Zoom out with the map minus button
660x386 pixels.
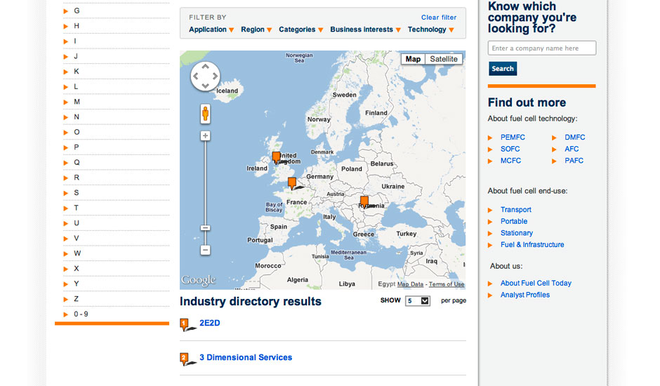[x=205, y=250]
